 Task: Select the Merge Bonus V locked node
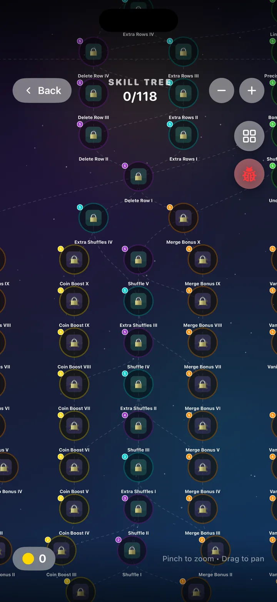point(203,426)
